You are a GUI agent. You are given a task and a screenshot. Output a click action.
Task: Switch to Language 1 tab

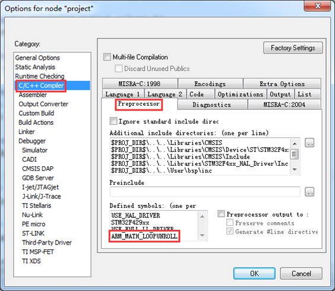(x=123, y=94)
